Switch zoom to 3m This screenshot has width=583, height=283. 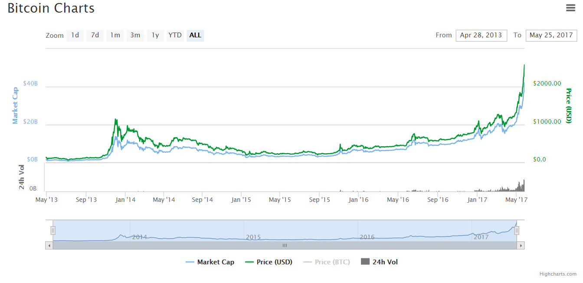(135, 35)
